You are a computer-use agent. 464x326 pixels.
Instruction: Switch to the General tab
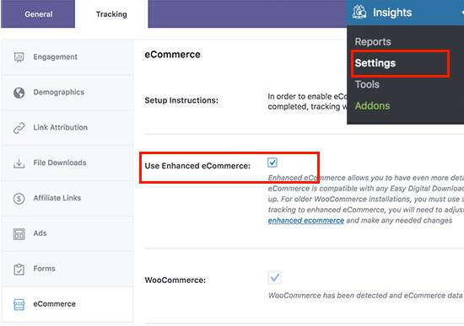(38, 13)
